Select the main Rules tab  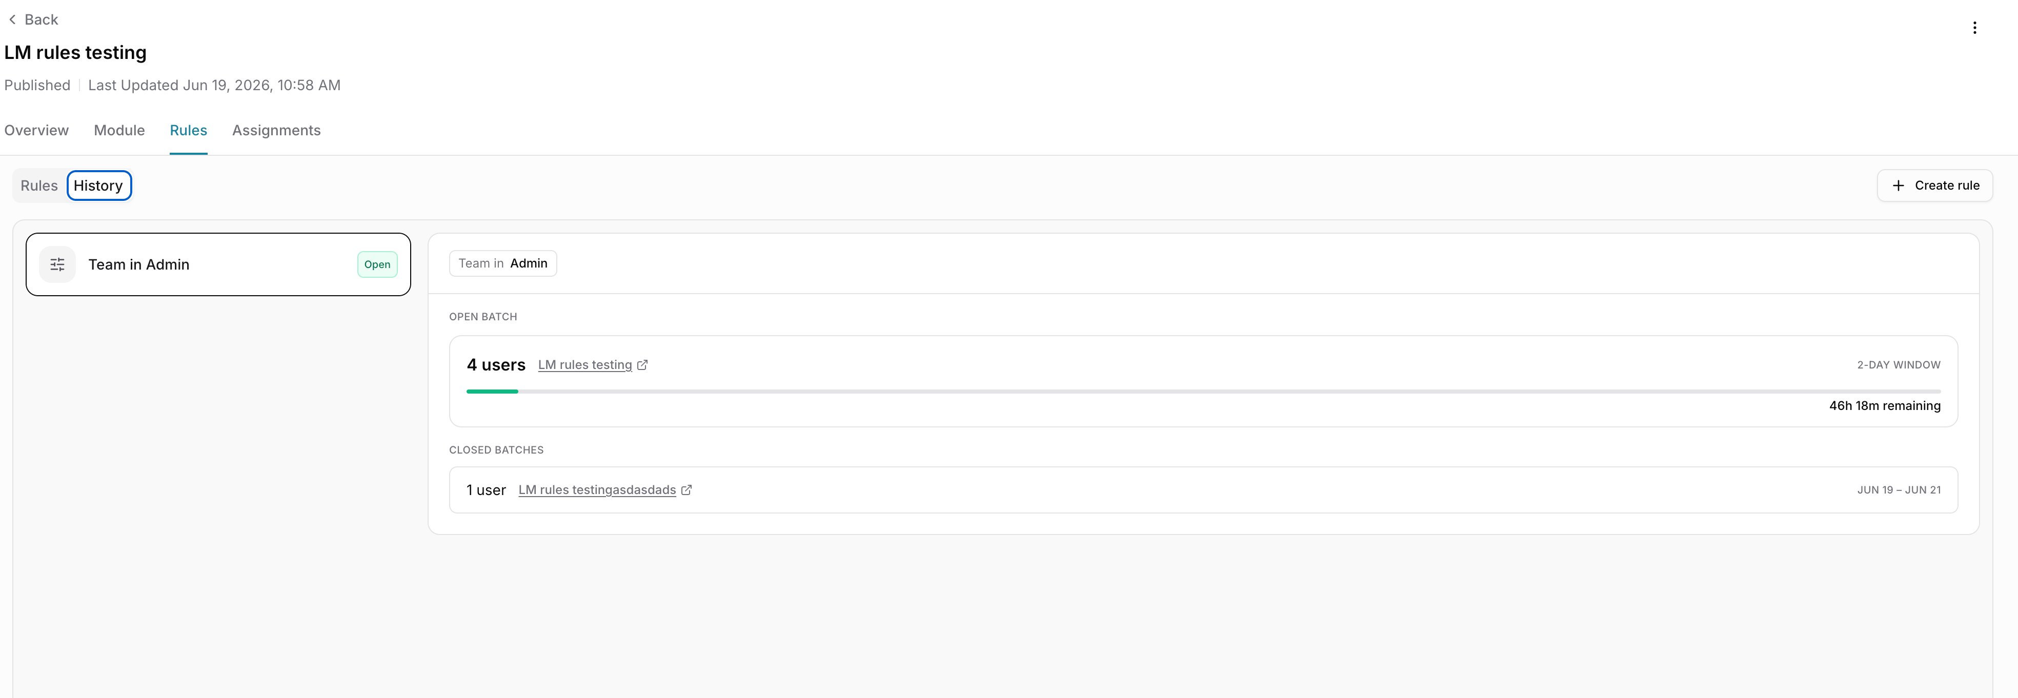[x=189, y=130]
